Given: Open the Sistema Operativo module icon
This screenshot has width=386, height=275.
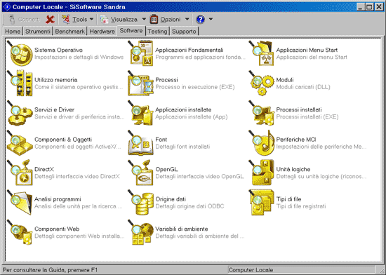Looking at the screenshot, I should (20, 53).
